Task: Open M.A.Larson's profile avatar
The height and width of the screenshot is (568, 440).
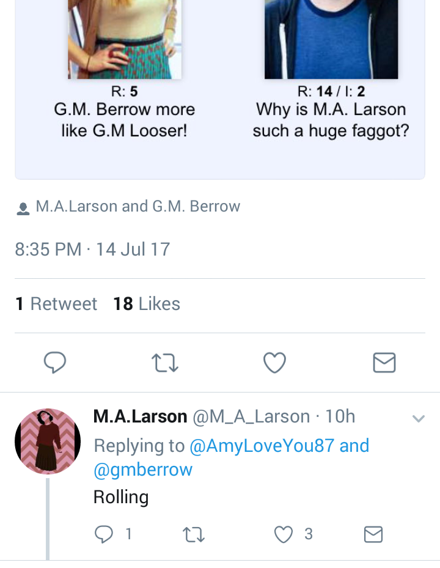Action: click(48, 441)
